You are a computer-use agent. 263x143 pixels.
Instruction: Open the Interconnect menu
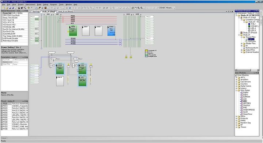pos(30,4)
